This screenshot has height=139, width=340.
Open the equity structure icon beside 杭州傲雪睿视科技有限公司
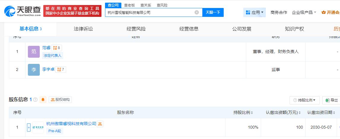pyautogui.click(x=100, y=124)
